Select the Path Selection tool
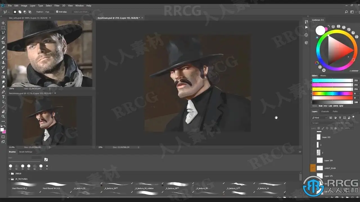 pyautogui.click(x=3, y=102)
